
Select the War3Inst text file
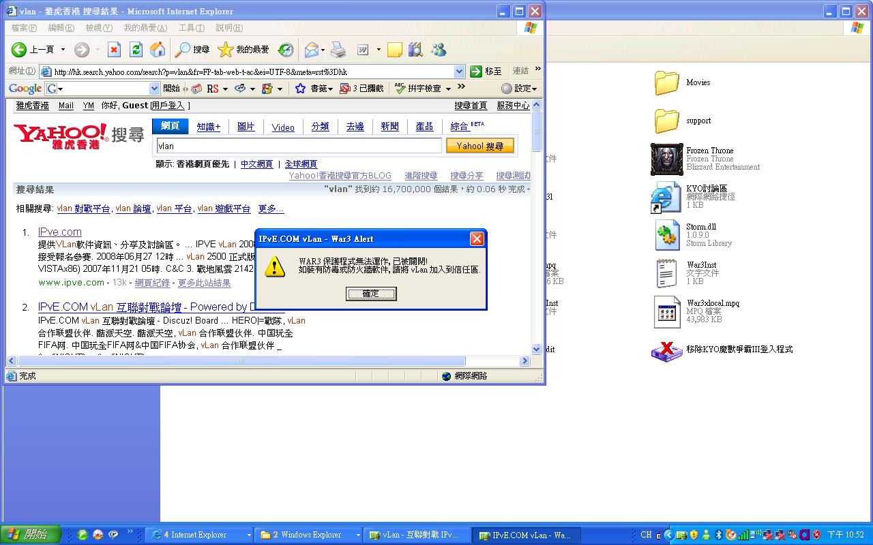tap(666, 273)
